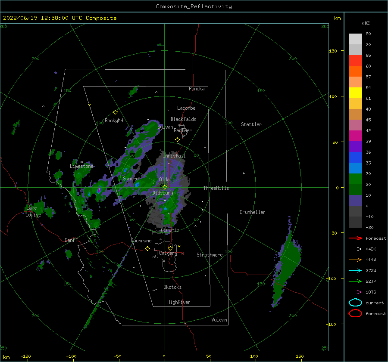The width and height of the screenshot is (388, 362).
Task: Click the 150 tick on right km axis
Action: tap(333, 51)
